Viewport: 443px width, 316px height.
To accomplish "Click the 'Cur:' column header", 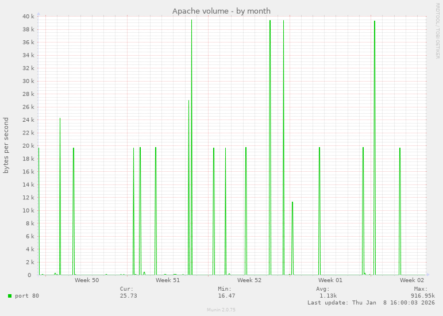I will [x=126, y=289].
